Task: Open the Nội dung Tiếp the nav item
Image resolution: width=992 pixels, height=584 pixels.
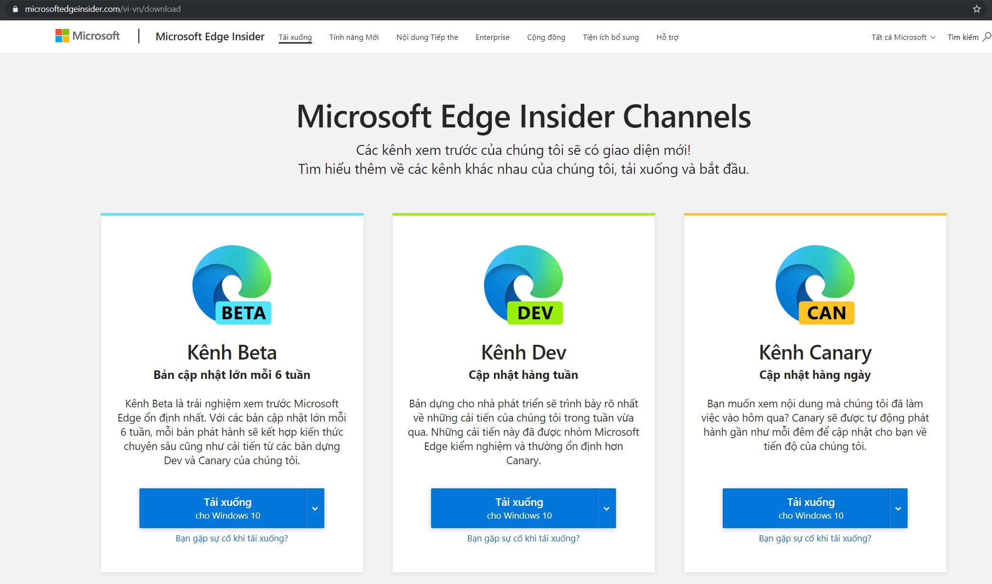Action: coord(427,37)
